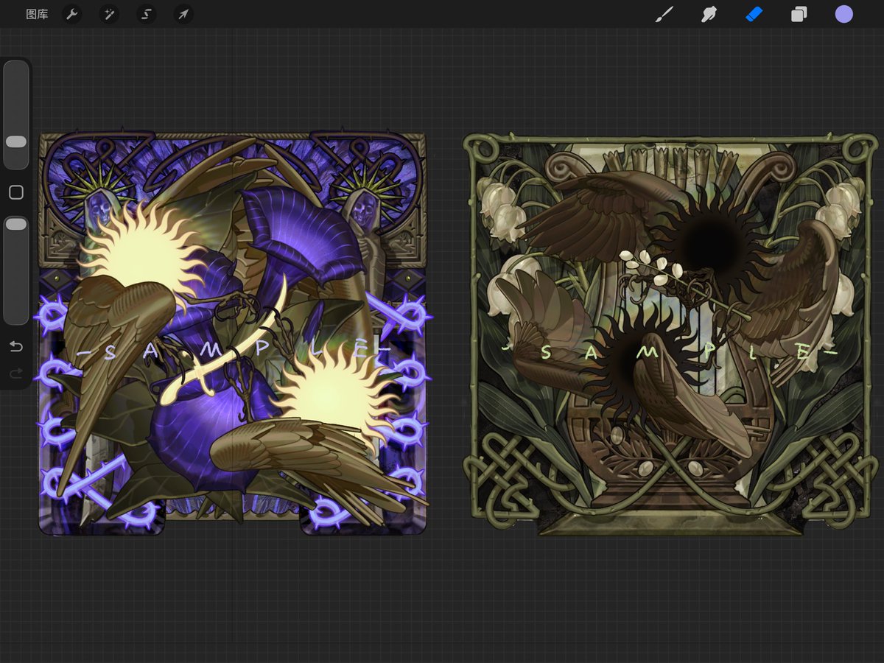Open the Actions wrench menu

click(x=71, y=14)
